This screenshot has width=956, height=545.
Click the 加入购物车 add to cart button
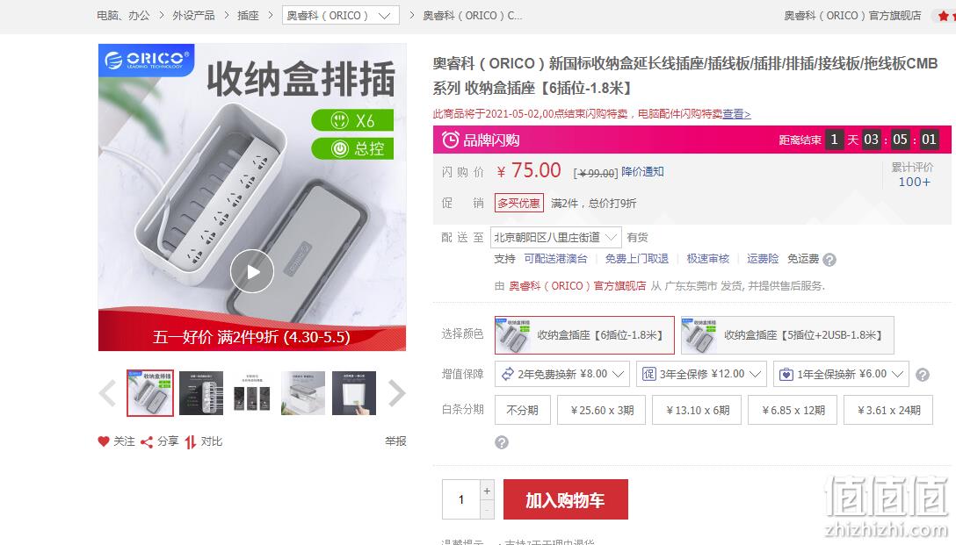pyautogui.click(x=565, y=500)
